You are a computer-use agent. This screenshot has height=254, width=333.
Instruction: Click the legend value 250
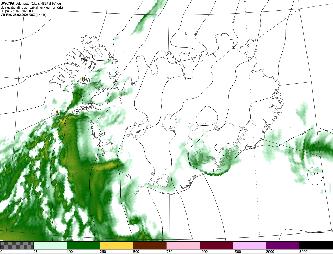(x=103, y=252)
